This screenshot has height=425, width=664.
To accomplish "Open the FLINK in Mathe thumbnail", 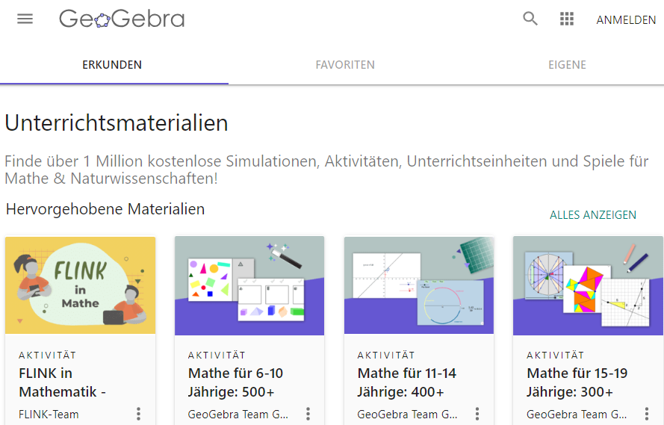I will point(81,285).
